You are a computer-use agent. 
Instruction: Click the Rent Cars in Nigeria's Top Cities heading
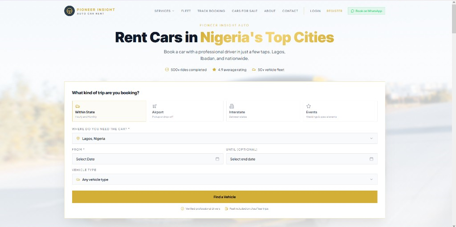224,37
